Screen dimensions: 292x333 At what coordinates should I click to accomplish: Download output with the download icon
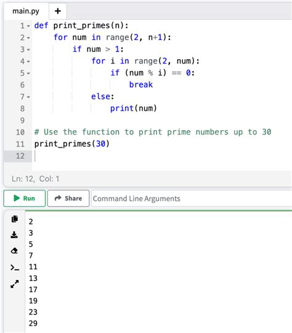[14, 235]
